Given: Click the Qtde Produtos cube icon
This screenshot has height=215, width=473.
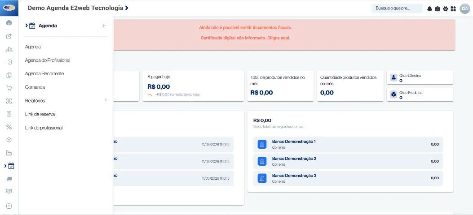Looking at the screenshot, I should point(393,95).
